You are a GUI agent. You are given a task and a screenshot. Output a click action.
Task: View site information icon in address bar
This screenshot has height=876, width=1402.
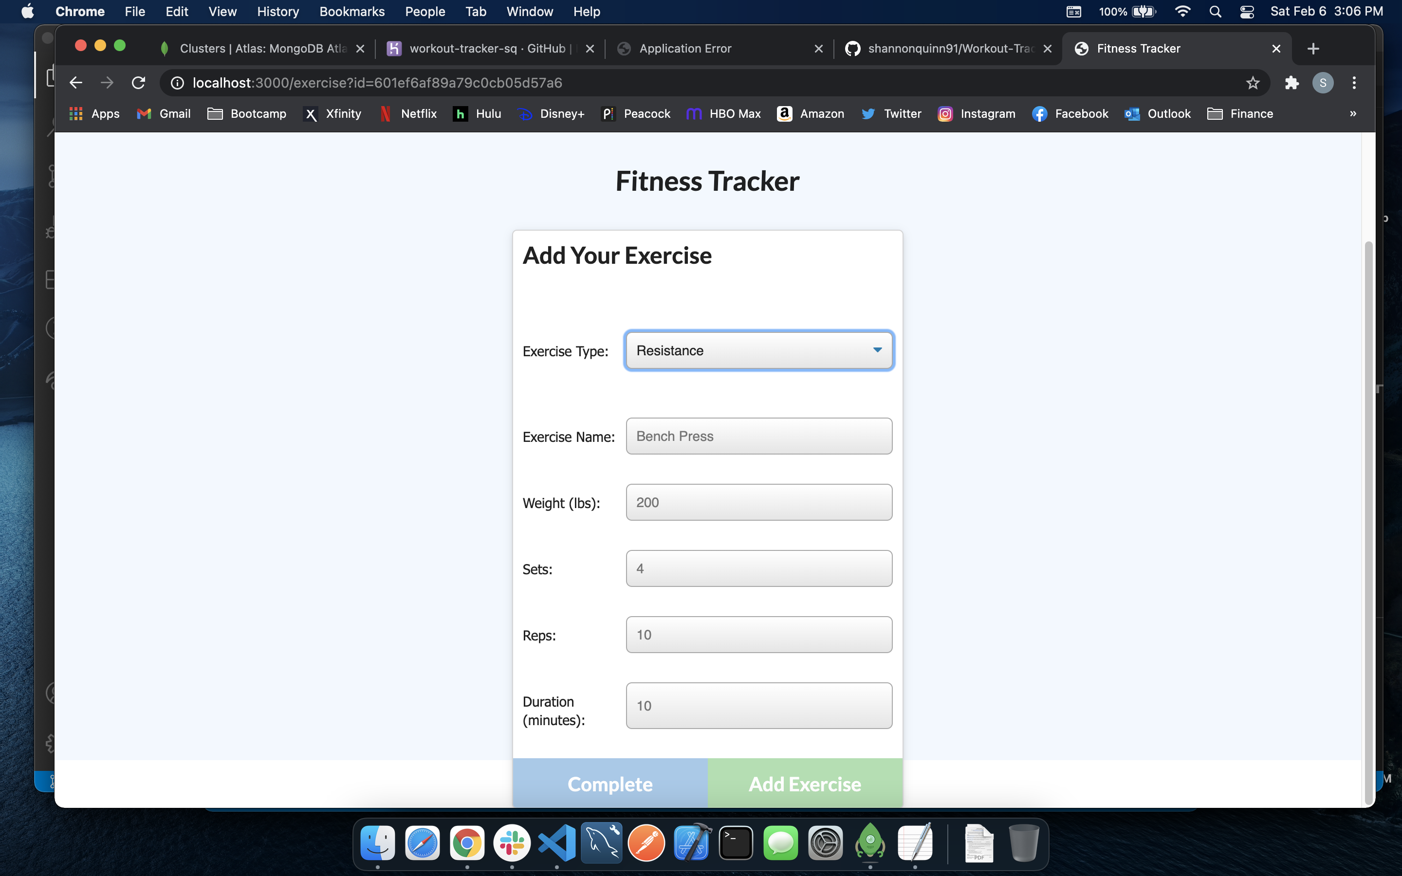(x=177, y=83)
